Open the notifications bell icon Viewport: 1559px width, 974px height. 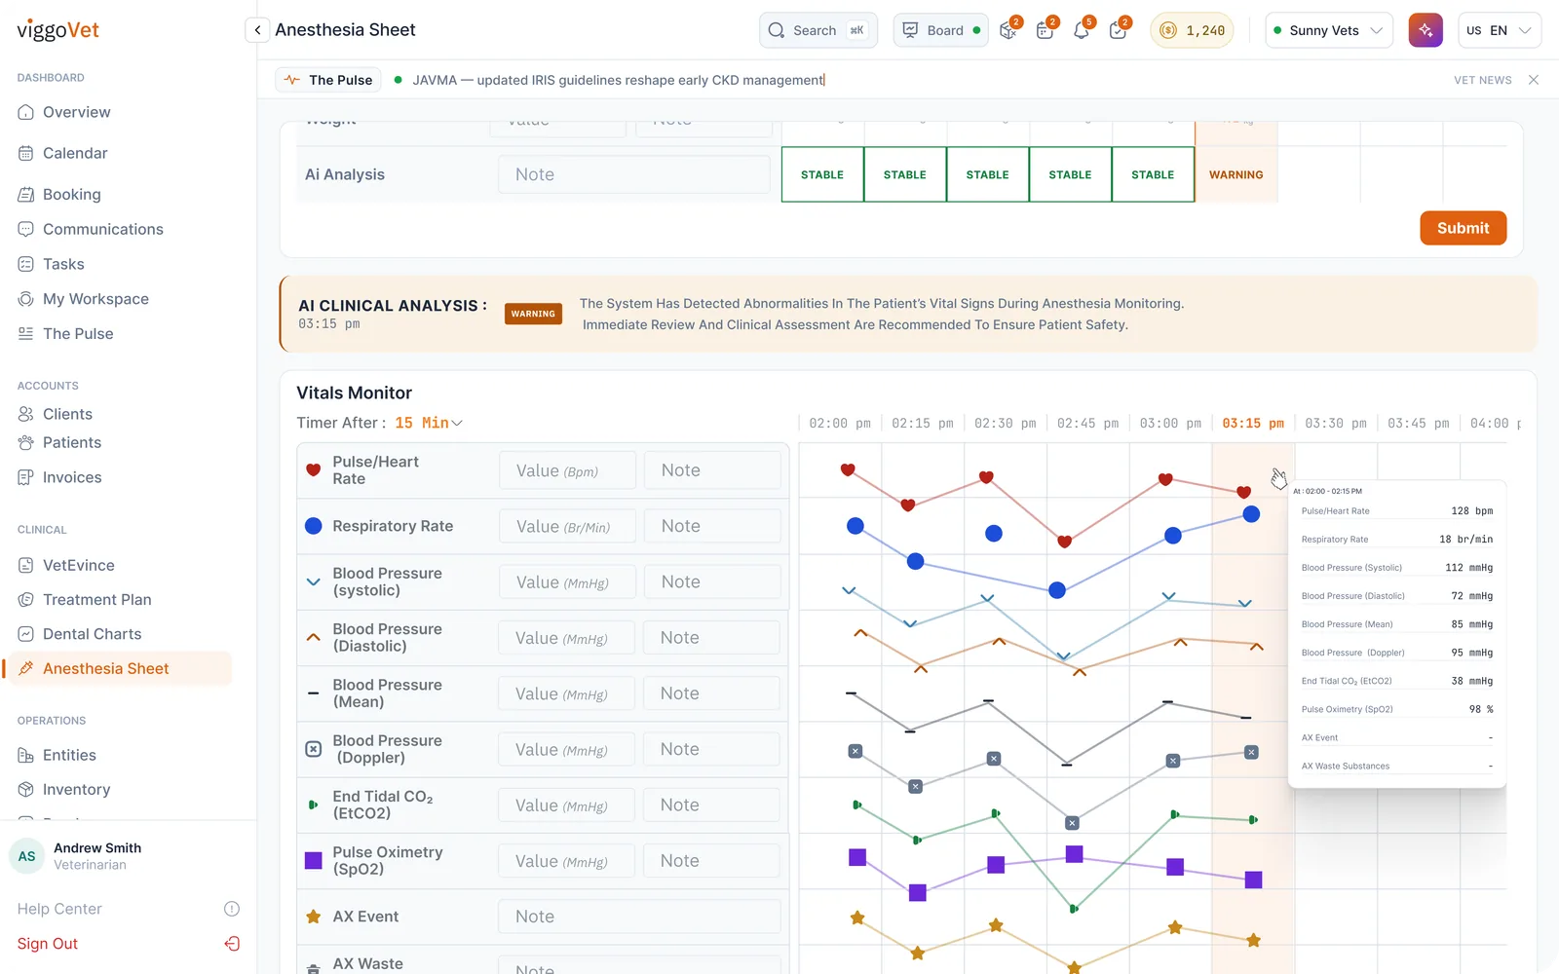click(1082, 30)
